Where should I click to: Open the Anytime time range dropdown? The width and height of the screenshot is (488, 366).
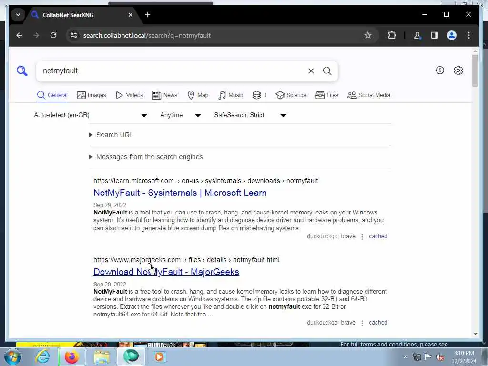(x=181, y=115)
